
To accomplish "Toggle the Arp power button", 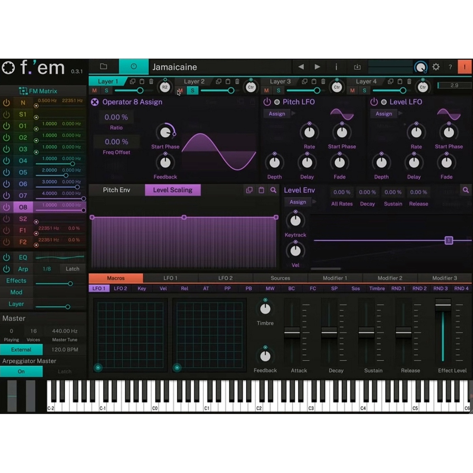I will pos(6,269).
